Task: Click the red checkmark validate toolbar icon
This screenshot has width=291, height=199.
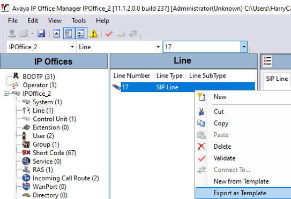Action: [x=109, y=34]
